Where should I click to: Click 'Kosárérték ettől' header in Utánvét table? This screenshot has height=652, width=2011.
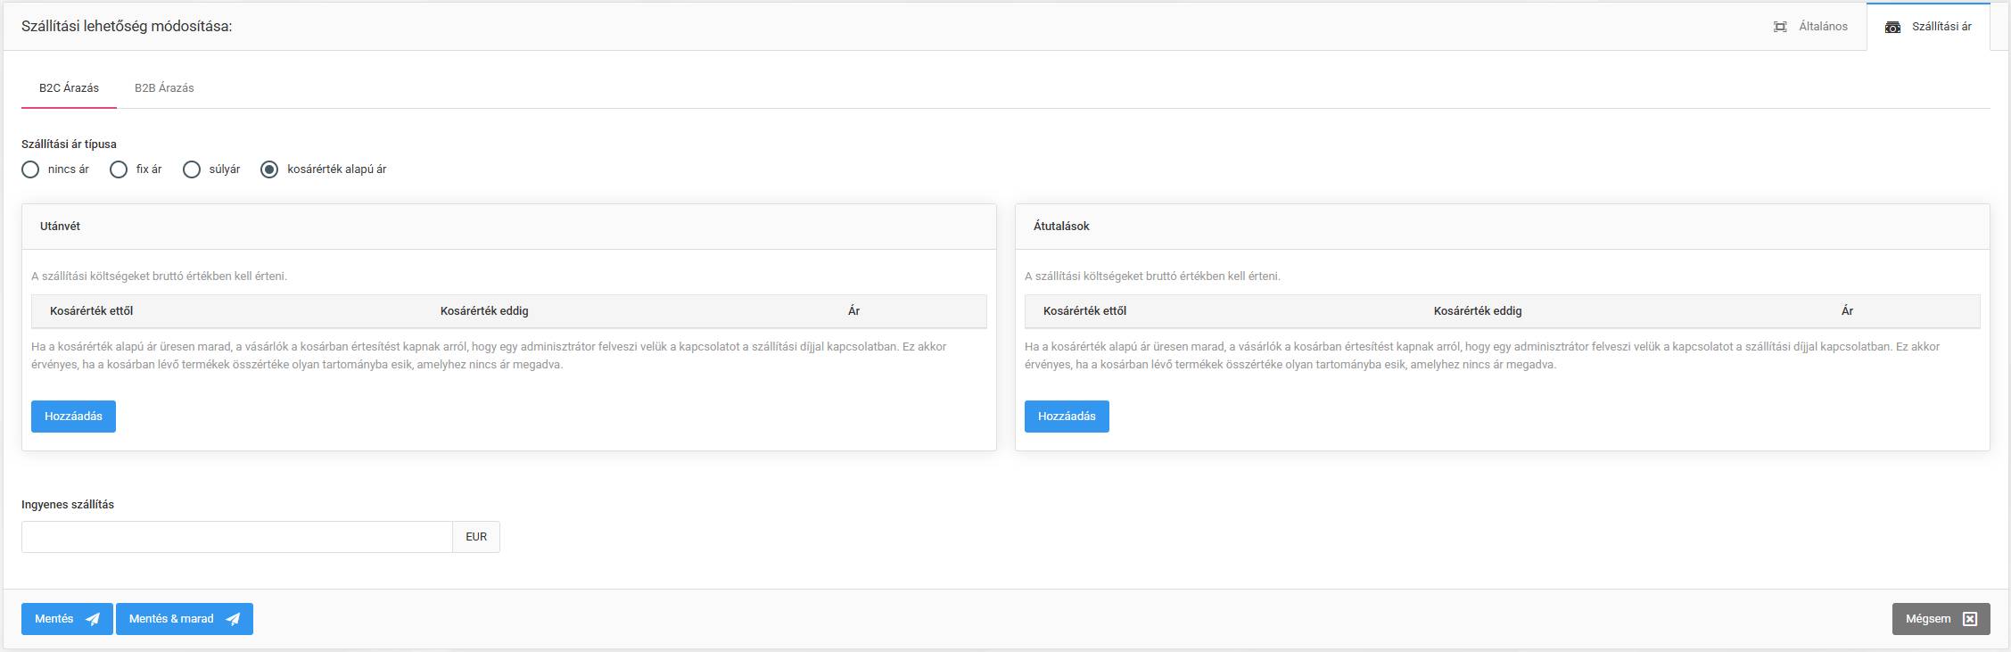pos(92,311)
